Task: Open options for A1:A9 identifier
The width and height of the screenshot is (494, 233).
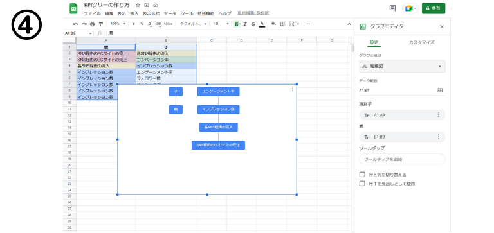Action: pos(438,115)
